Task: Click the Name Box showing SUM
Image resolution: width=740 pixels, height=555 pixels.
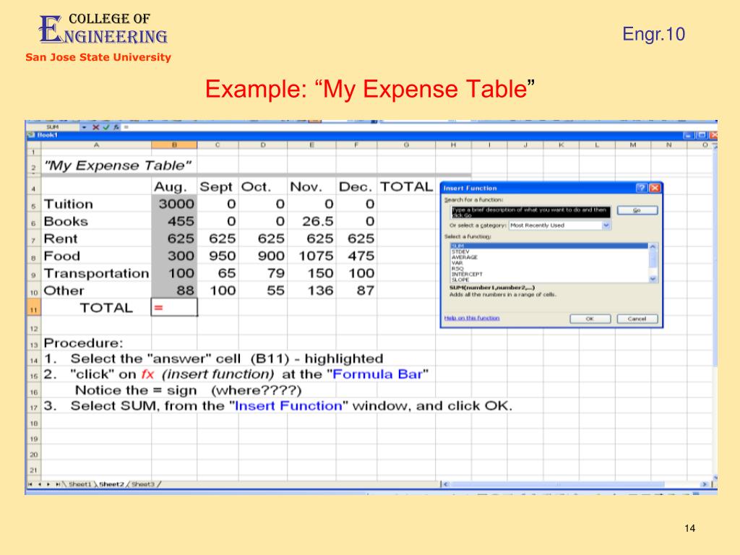Action: point(53,127)
